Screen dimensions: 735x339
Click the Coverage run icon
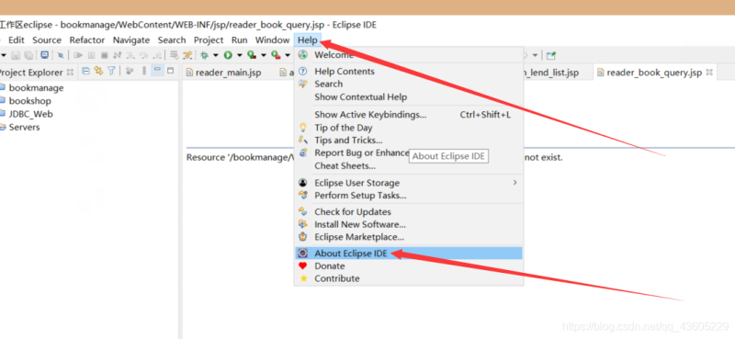[252, 55]
